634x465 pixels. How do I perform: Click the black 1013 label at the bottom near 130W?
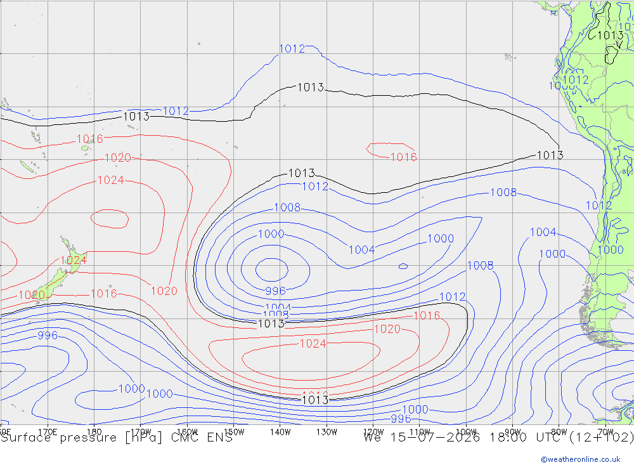click(315, 400)
